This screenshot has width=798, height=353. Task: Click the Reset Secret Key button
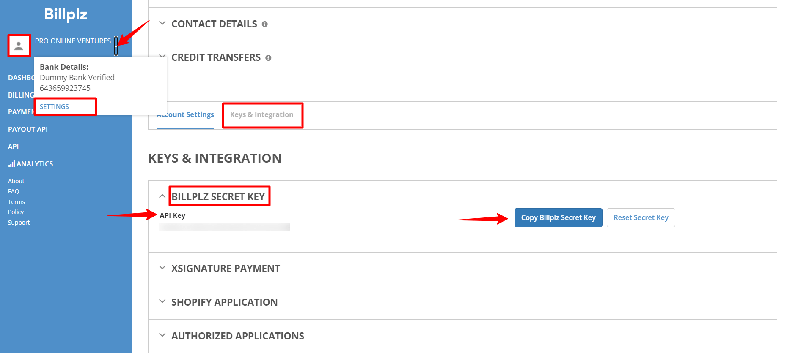641,218
